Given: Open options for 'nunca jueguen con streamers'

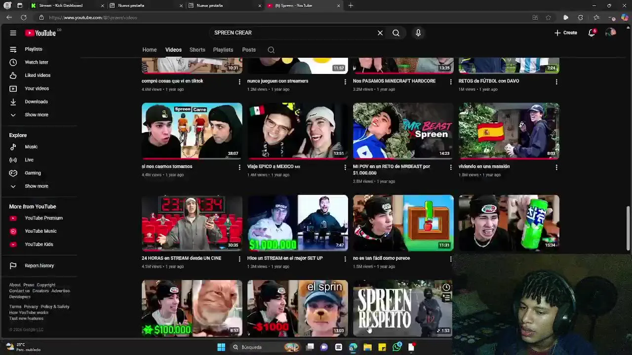Looking at the screenshot, I should pos(345,82).
